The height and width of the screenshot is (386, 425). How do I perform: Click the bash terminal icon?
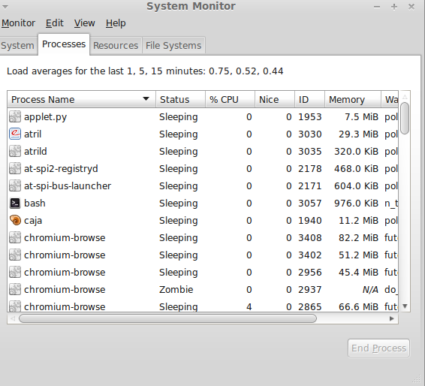15,203
